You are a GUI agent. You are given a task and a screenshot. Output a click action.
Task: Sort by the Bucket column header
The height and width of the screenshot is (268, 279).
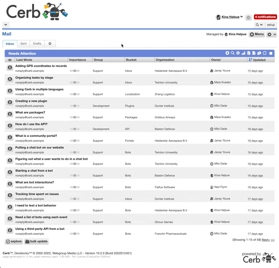[x=131, y=60]
